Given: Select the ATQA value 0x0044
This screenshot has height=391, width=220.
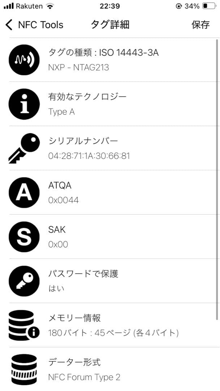Looking at the screenshot, I should [x=64, y=200].
